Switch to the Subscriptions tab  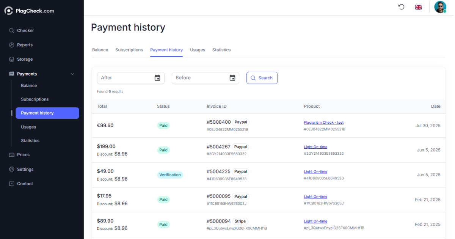point(129,50)
